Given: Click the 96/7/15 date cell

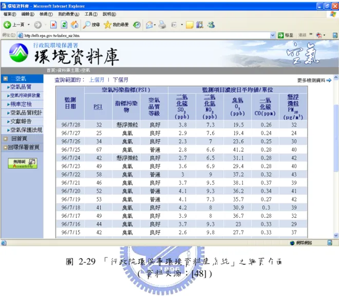Looking at the screenshot, I should [71, 233].
